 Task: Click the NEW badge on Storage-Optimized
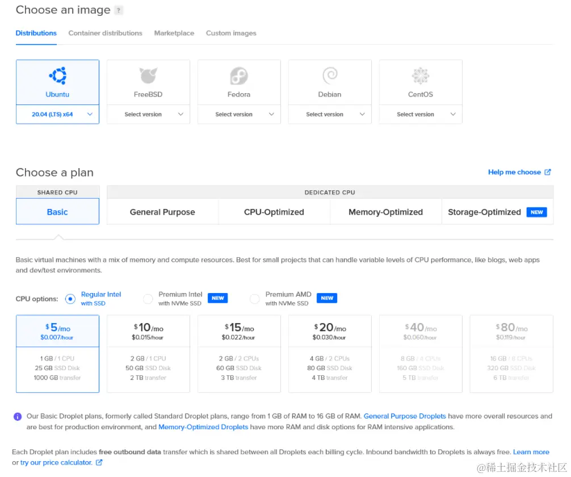(536, 212)
